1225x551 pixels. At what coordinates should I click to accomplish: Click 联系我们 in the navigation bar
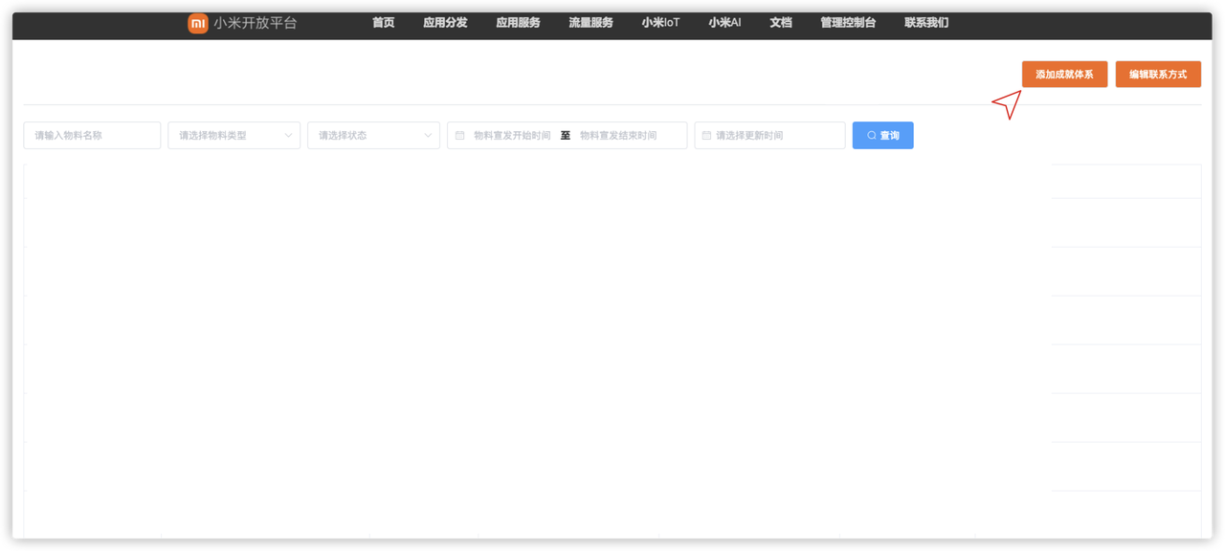(925, 23)
